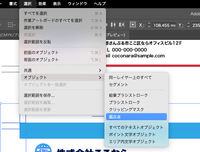Select 絵筆ブラシストローク

136,95
